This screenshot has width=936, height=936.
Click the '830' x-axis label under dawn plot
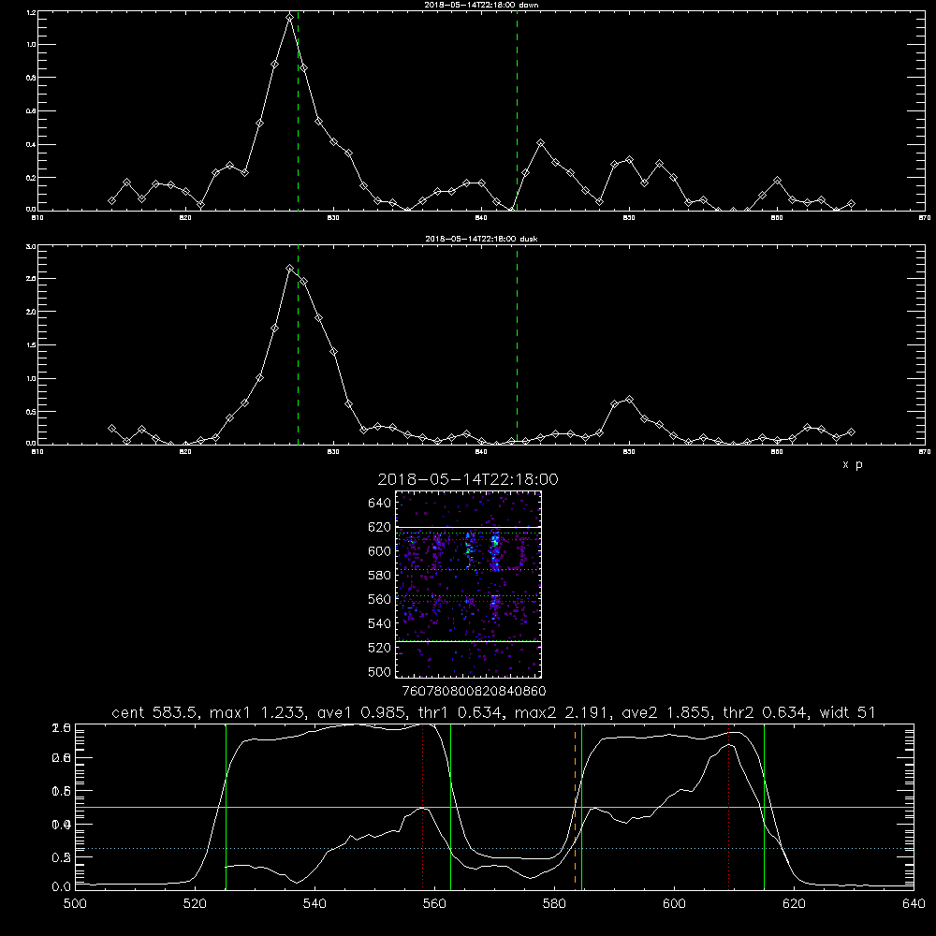[333, 218]
